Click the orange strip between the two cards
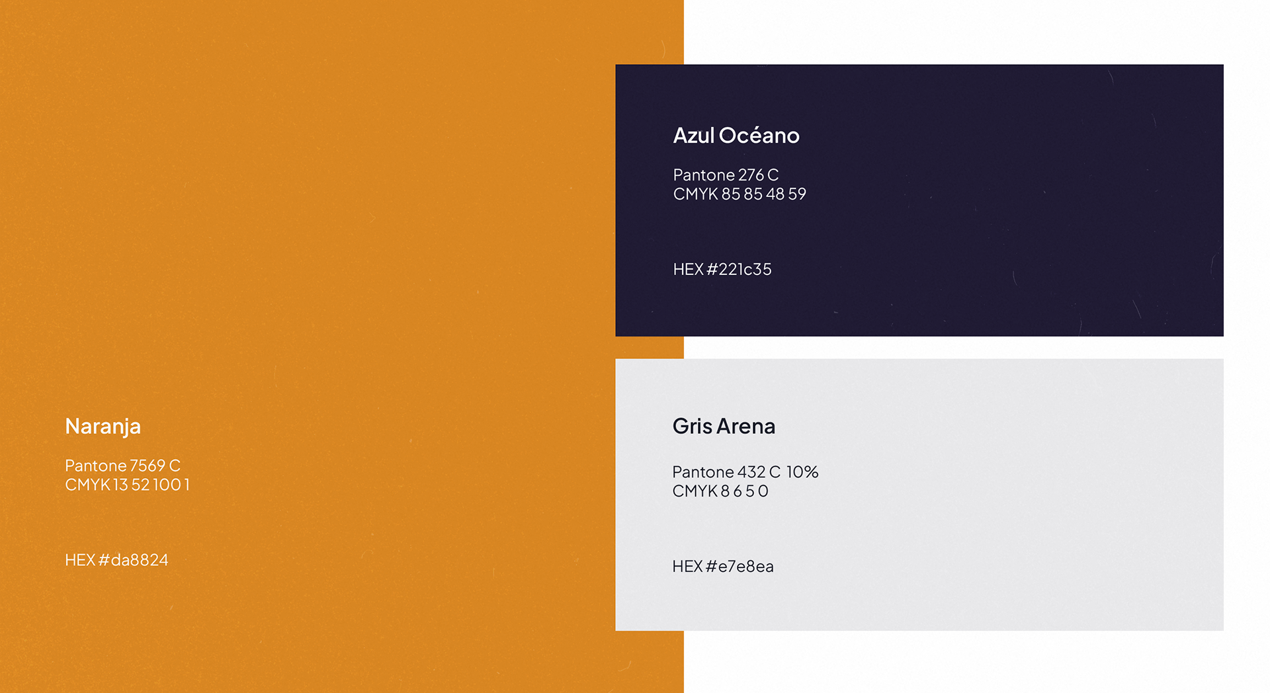 650,348
